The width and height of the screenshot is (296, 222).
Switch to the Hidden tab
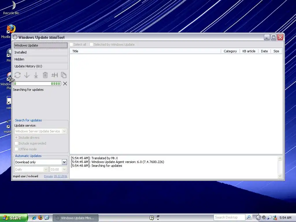click(x=40, y=59)
